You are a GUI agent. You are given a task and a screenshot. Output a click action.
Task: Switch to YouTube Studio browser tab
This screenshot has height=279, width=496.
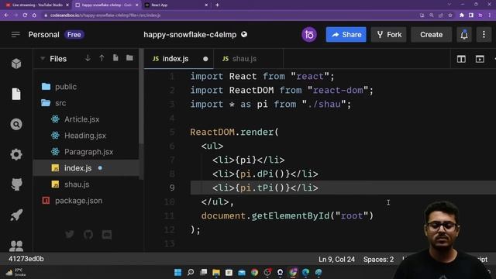tap(37, 5)
